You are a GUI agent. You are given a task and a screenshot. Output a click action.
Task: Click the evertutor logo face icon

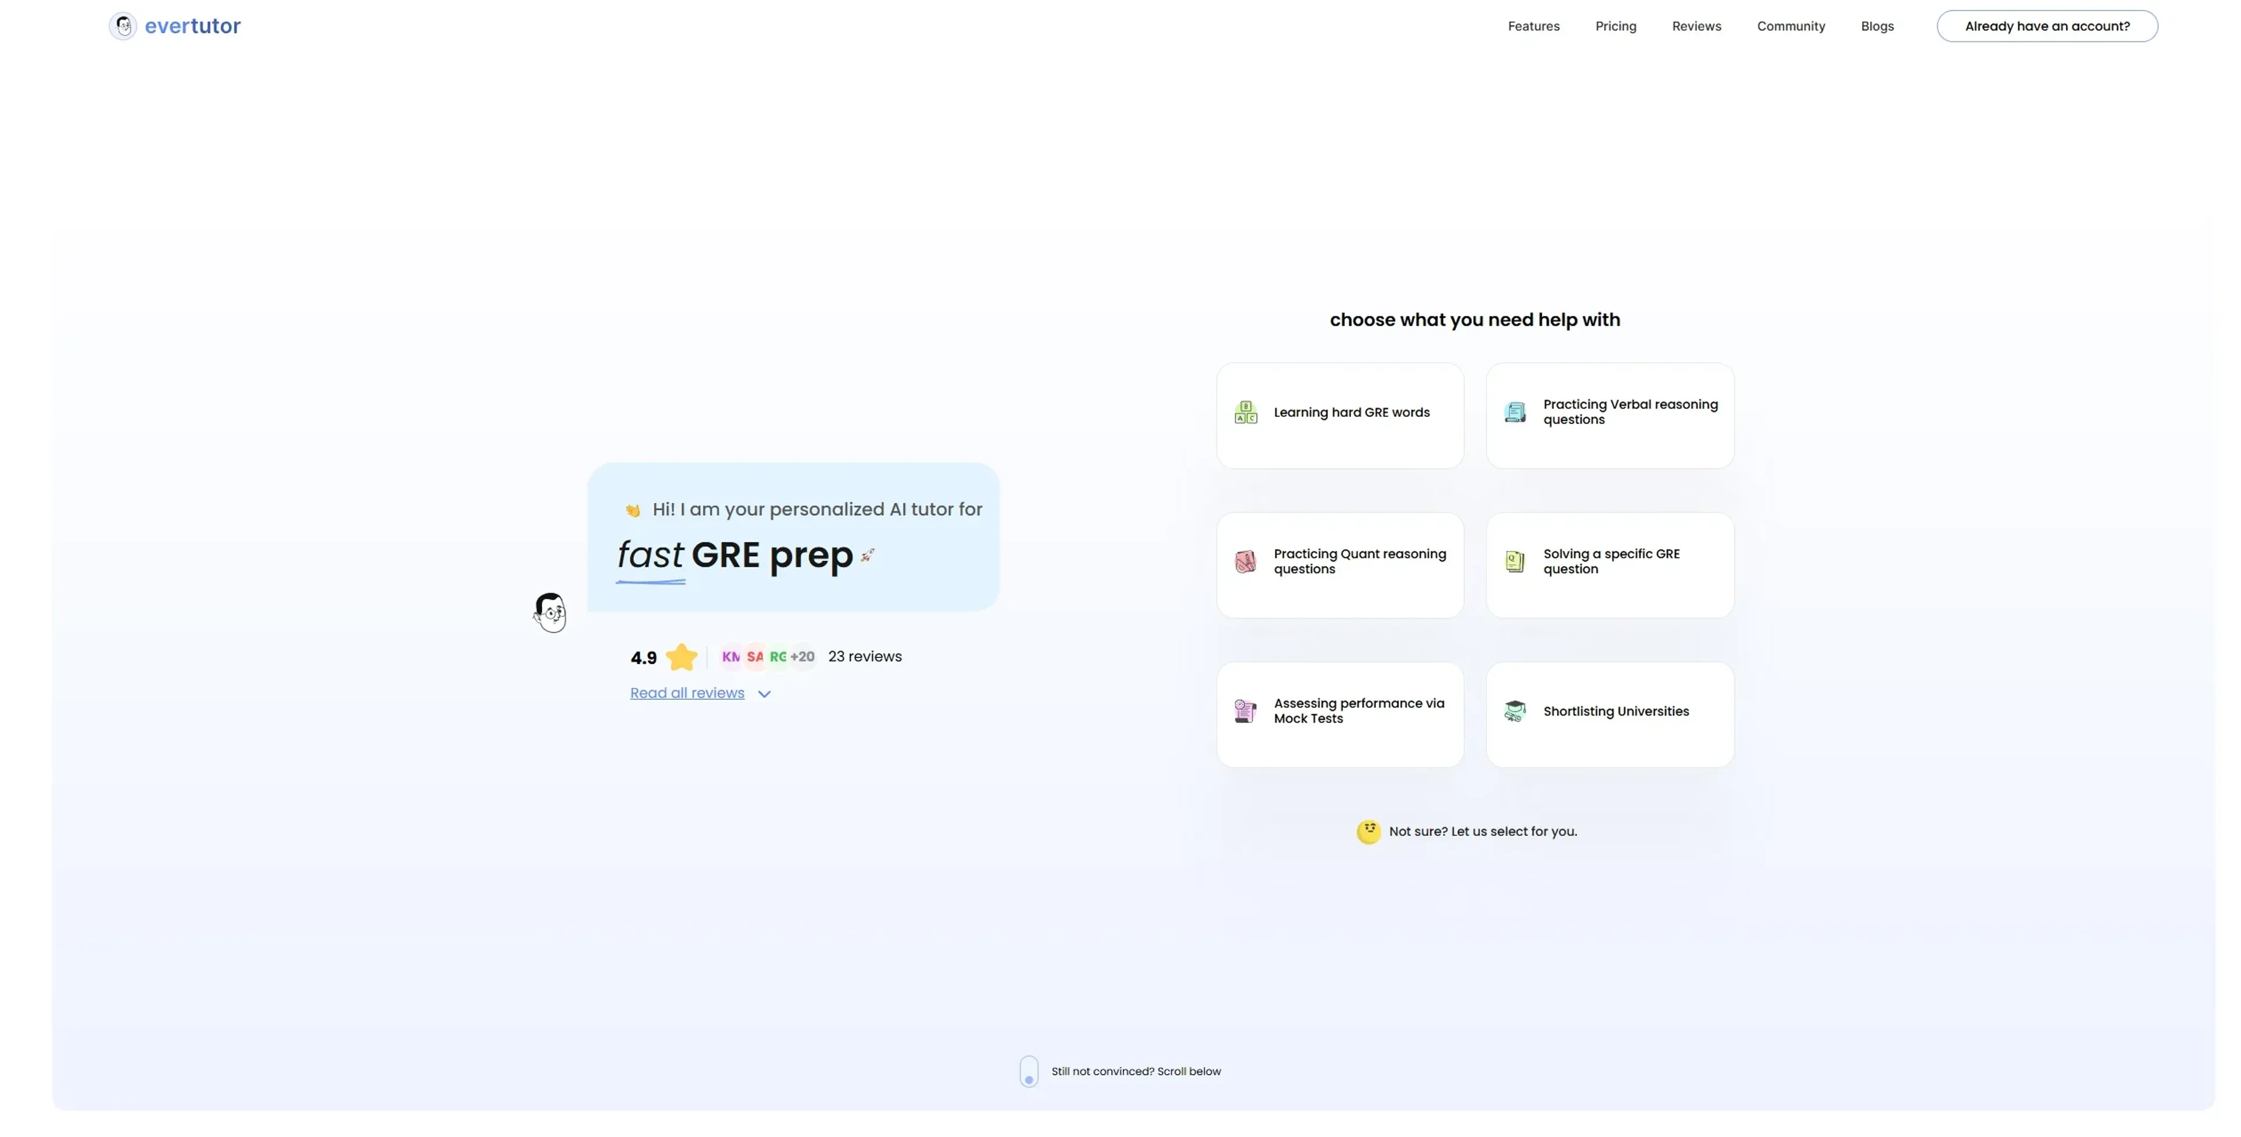123,26
